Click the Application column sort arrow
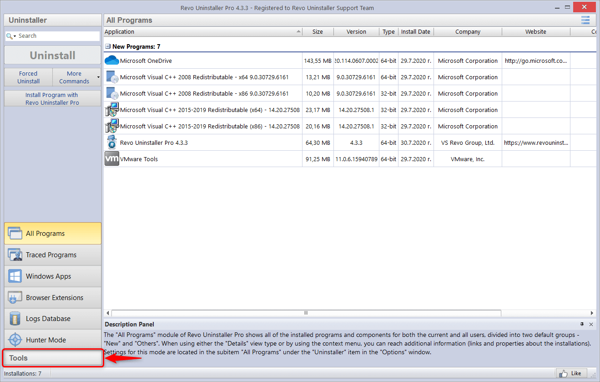This screenshot has height=382, width=600. pos(298,32)
